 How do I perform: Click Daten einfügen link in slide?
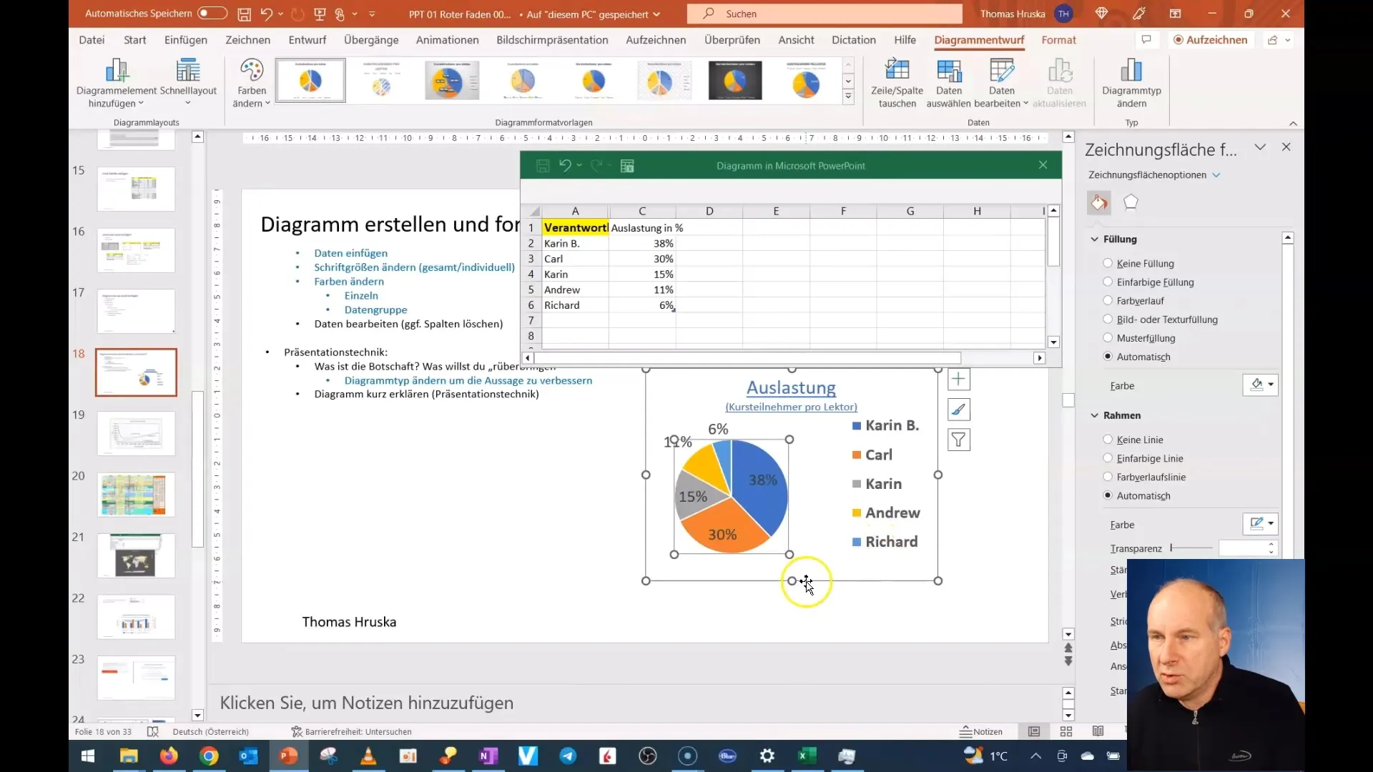pos(350,252)
